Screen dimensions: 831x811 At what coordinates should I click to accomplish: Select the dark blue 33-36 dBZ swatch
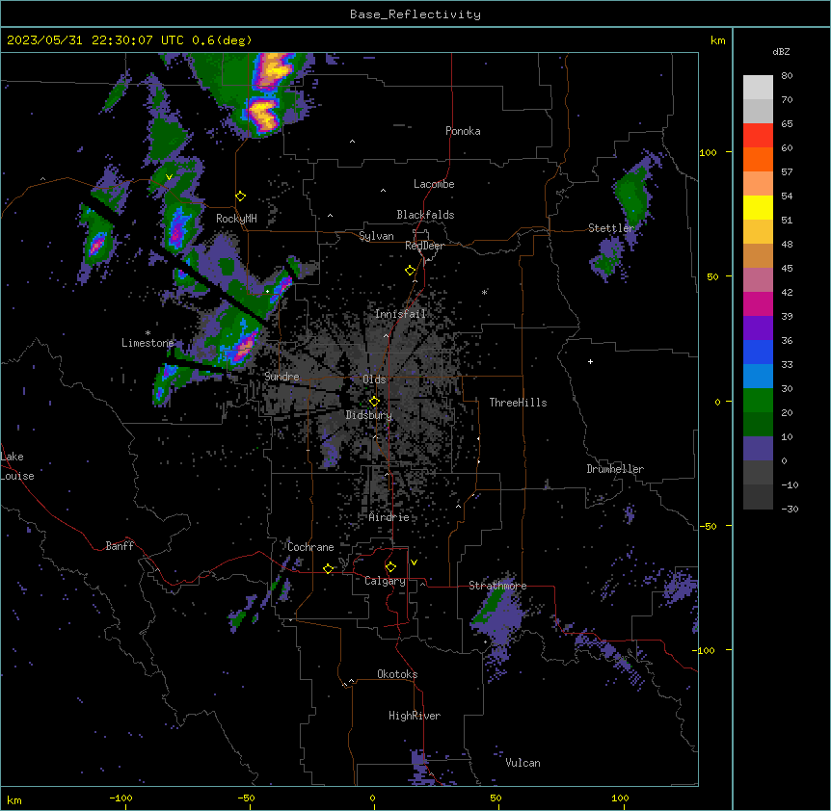(758, 352)
